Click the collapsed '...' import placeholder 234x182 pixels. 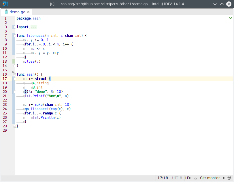pyautogui.click(x=34, y=27)
